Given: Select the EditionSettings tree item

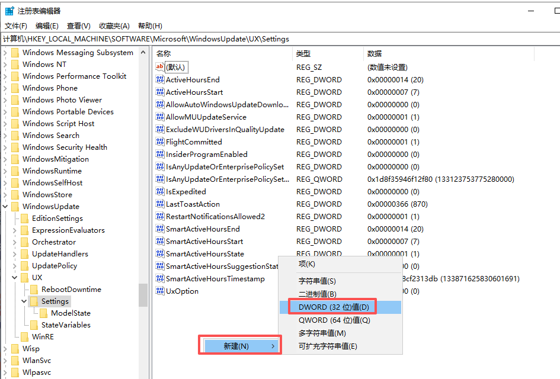Looking at the screenshot, I should [x=57, y=219].
